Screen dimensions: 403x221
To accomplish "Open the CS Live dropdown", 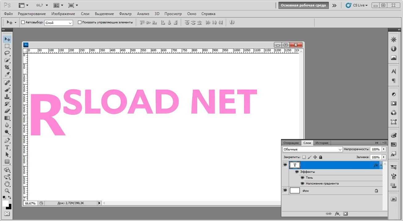I will (x=357, y=5).
